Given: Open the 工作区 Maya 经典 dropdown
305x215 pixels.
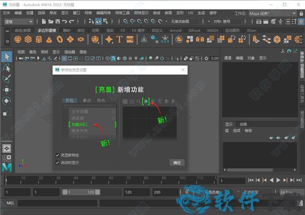Looking at the screenshot, I should point(273,13).
